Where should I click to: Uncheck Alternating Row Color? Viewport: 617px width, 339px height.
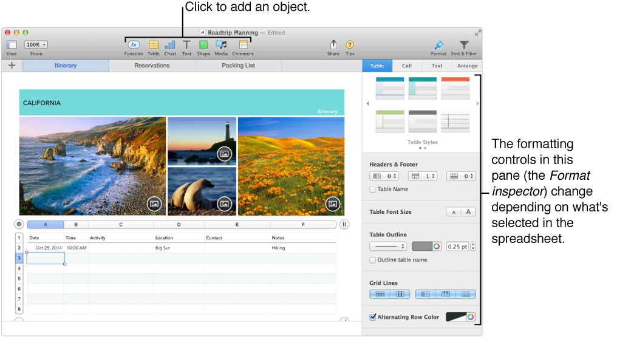pos(373,317)
